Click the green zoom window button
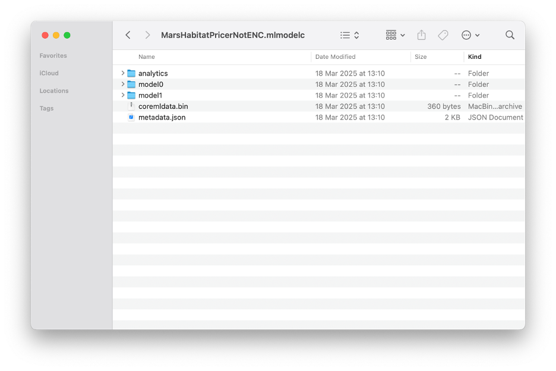The height and width of the screenshot is (371, 556). [67, 36]
